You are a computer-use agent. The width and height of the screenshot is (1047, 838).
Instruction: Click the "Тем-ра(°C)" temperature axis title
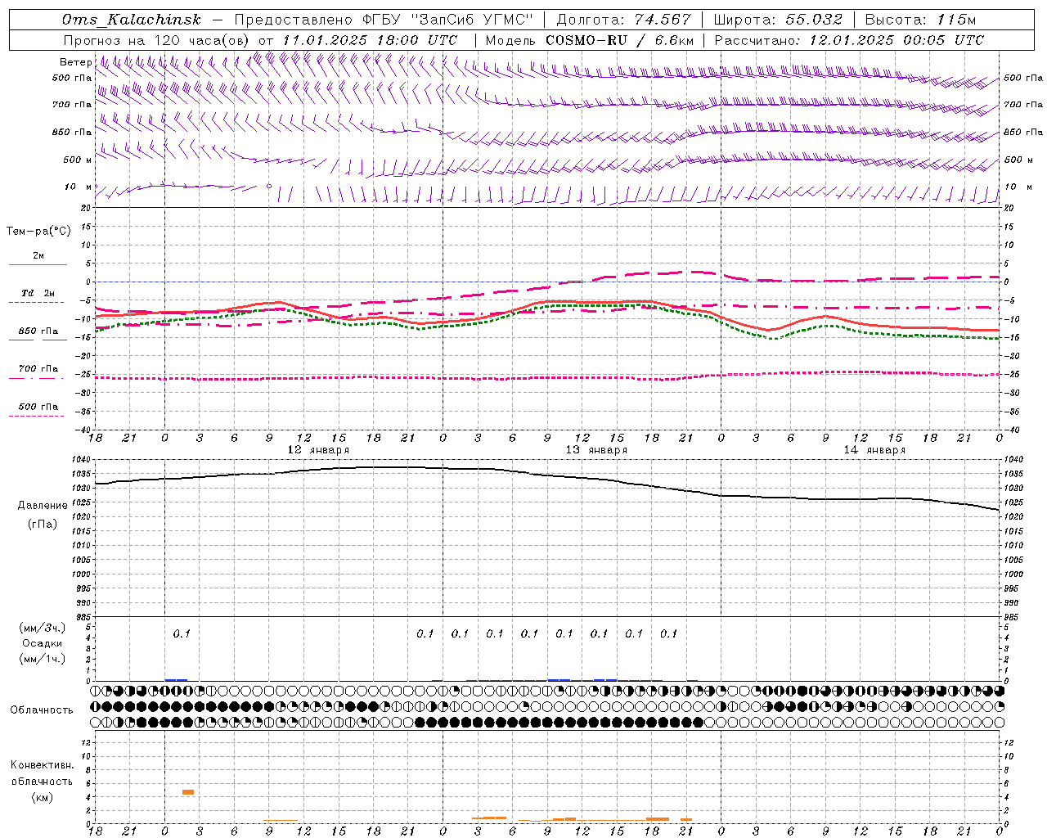click(38, 232)
